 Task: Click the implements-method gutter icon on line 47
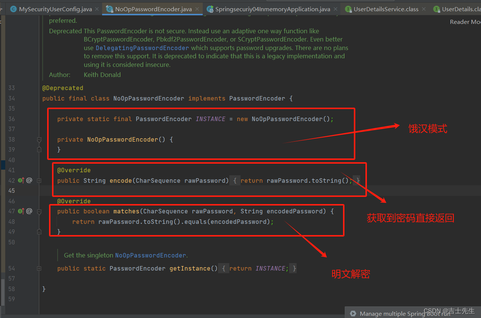pyautogui.click(x=21, y=211)
